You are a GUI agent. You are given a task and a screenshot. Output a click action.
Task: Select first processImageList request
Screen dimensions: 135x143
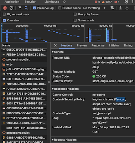click(24, 59)
